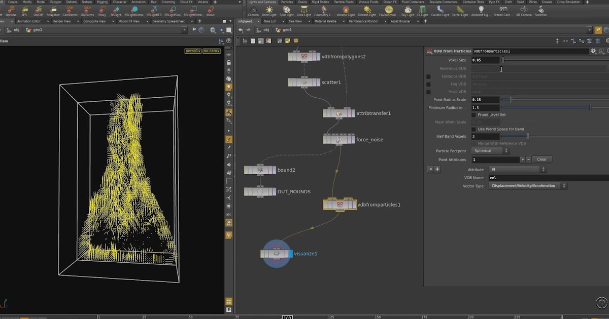
Task: Open the Vector Type dropdown
Action: click(527, 185)
